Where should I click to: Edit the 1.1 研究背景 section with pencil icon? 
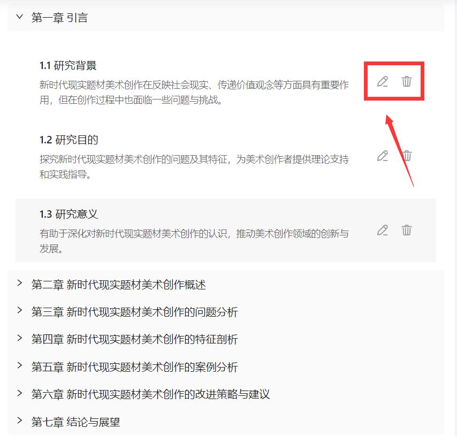tap(383, 82)
